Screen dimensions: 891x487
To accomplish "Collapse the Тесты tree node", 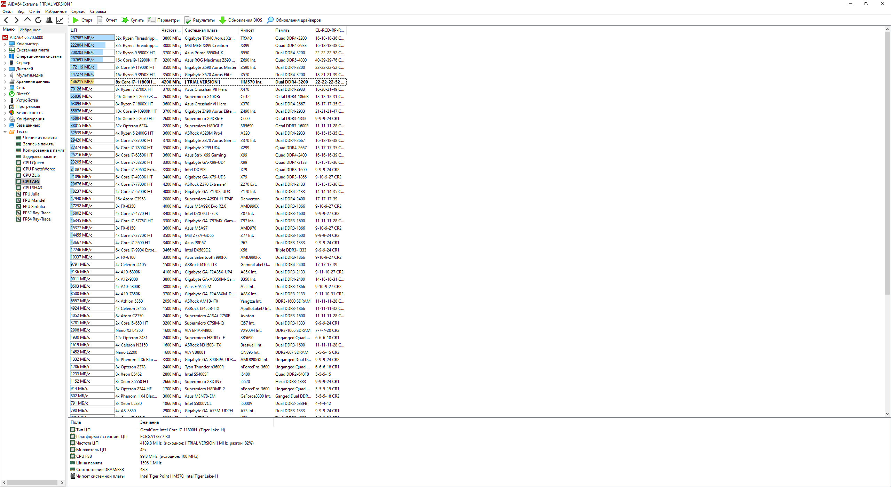I will tap(5, 131).
